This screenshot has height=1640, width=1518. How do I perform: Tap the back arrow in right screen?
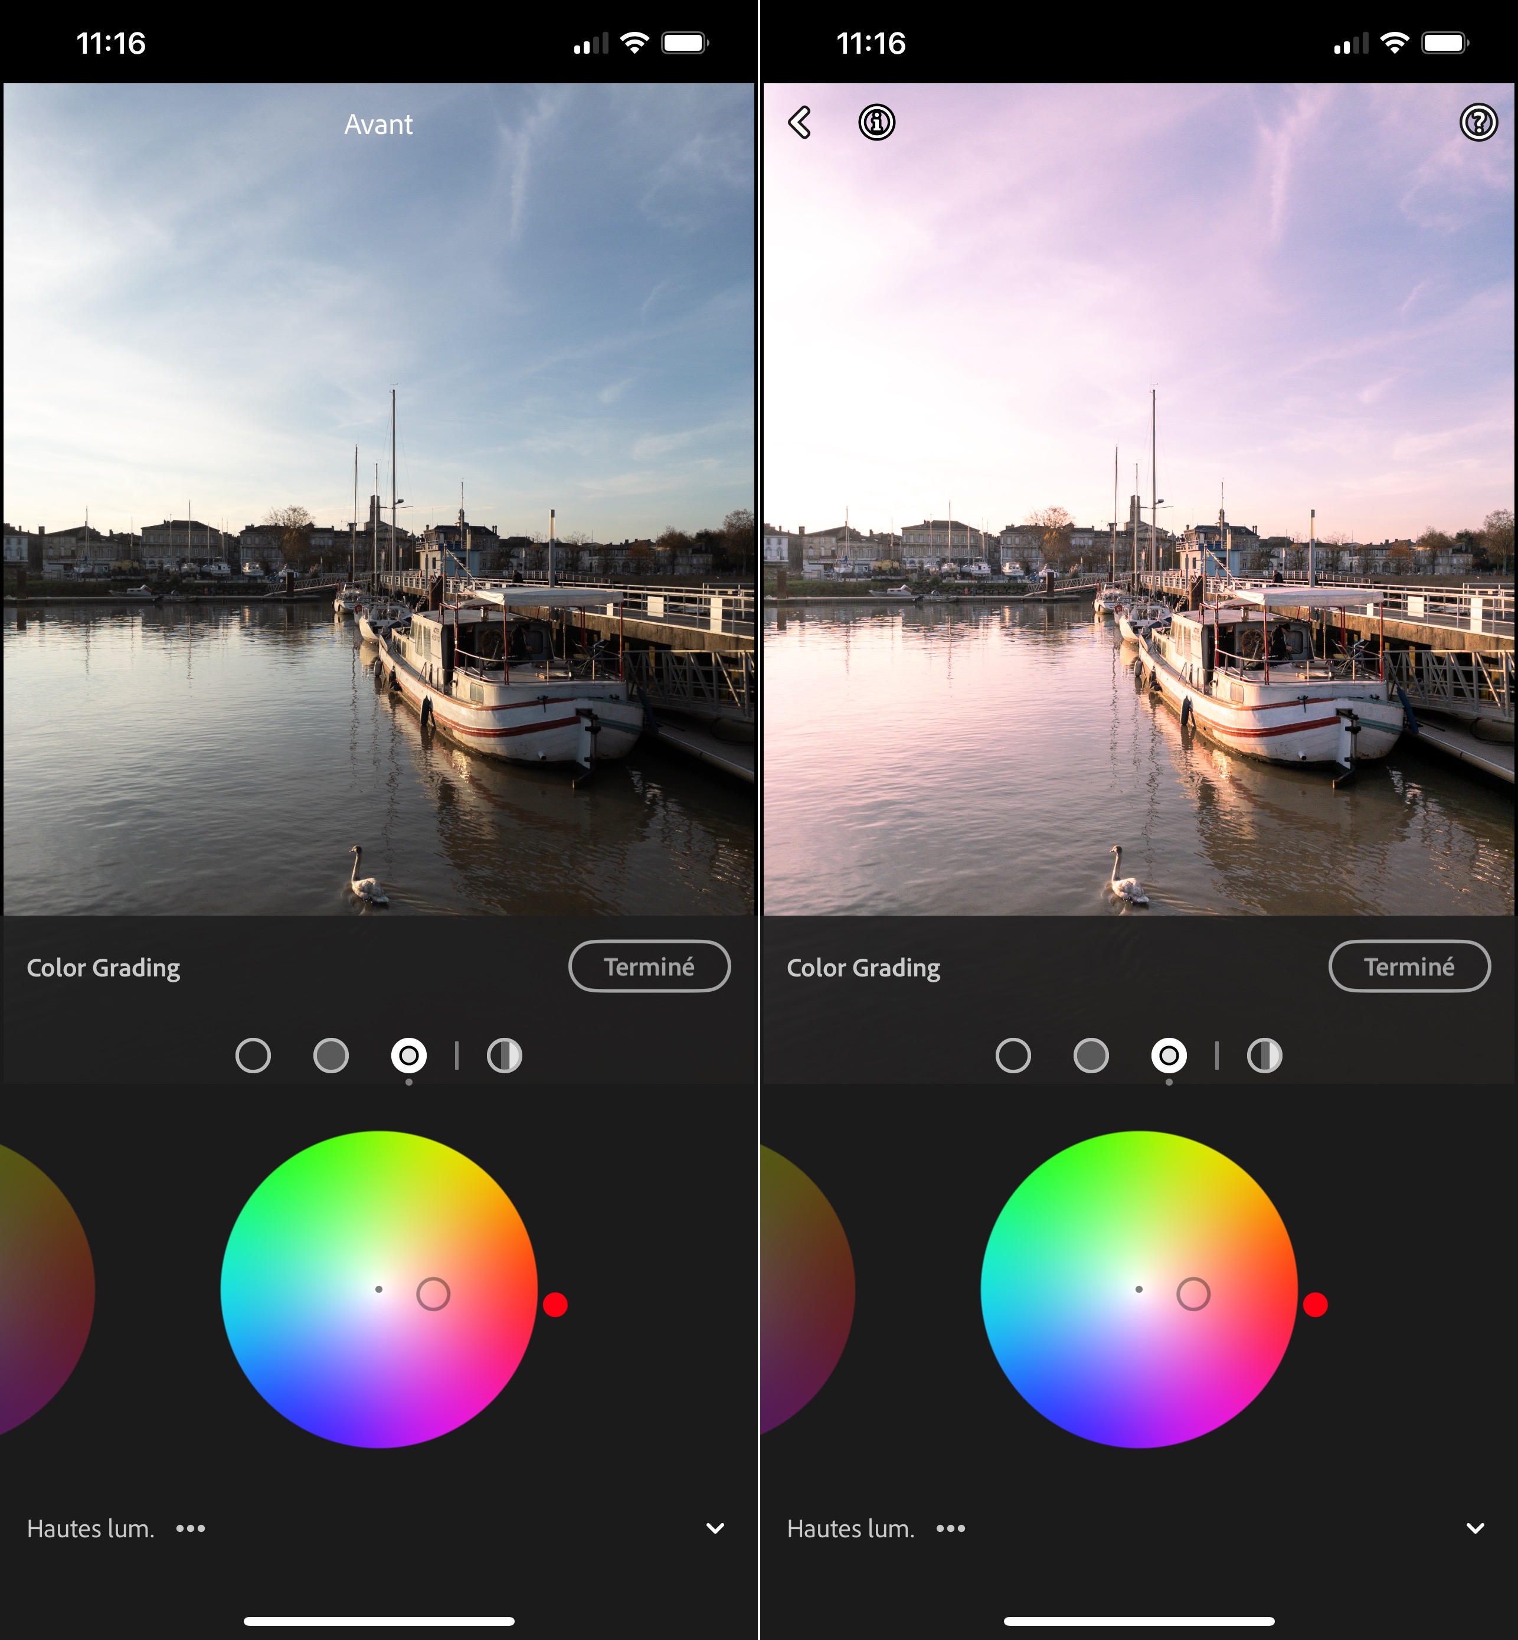(x=799, y=122)
